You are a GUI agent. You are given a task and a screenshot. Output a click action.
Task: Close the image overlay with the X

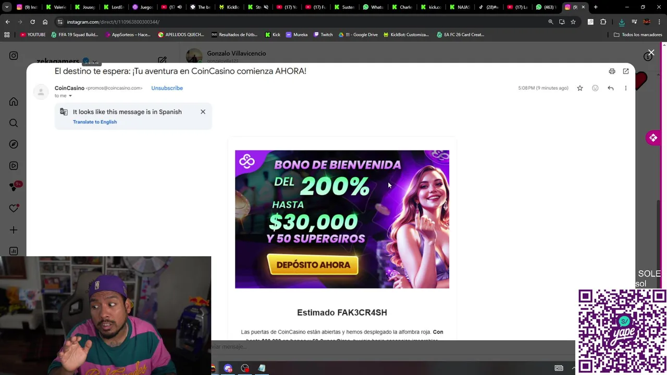pyautogui.click(x=651, y=53)
